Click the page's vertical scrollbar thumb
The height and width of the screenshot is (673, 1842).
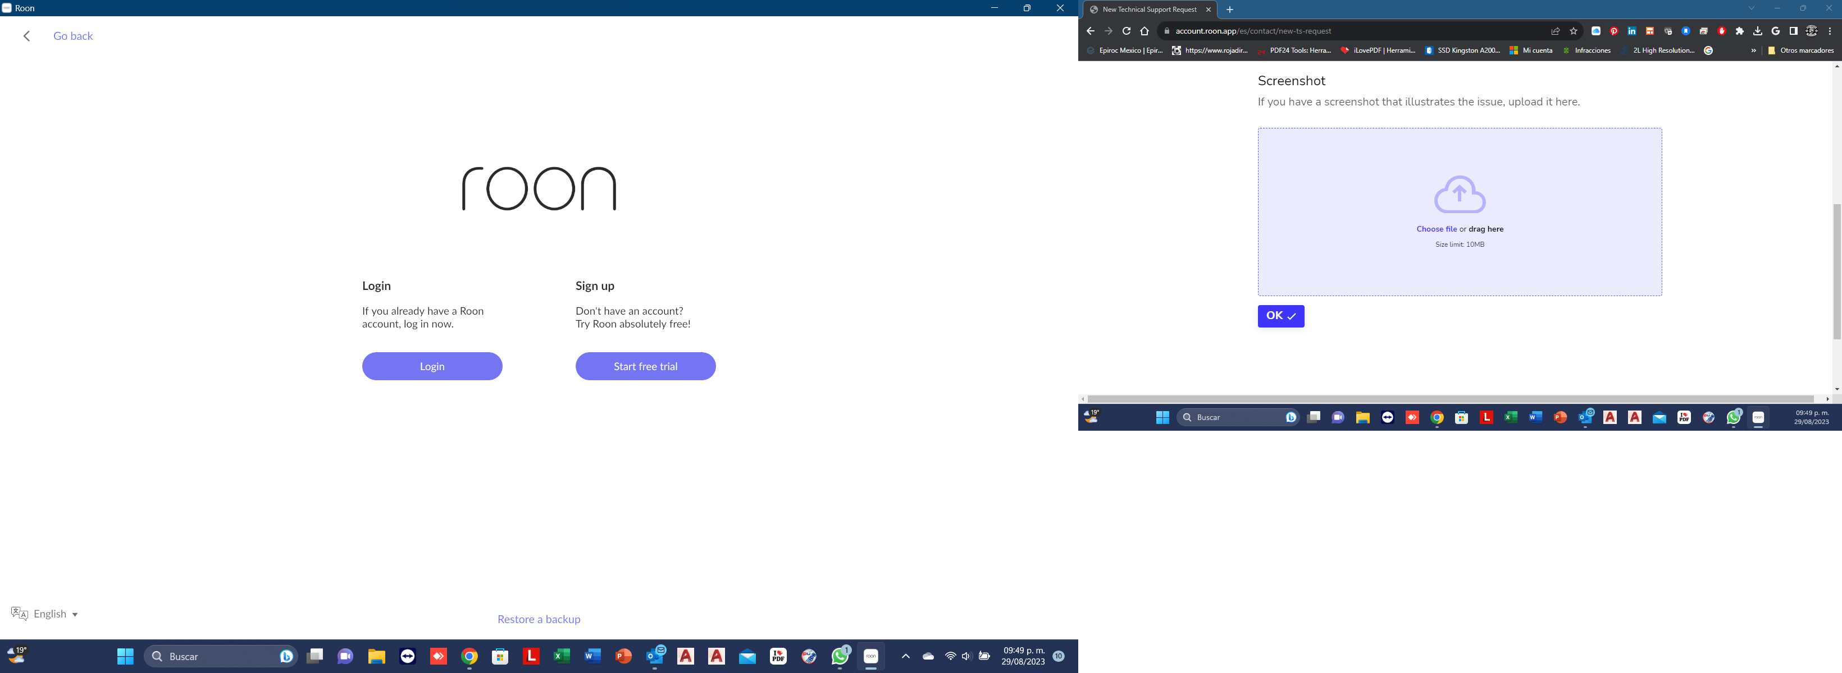tap(1837, 271)
